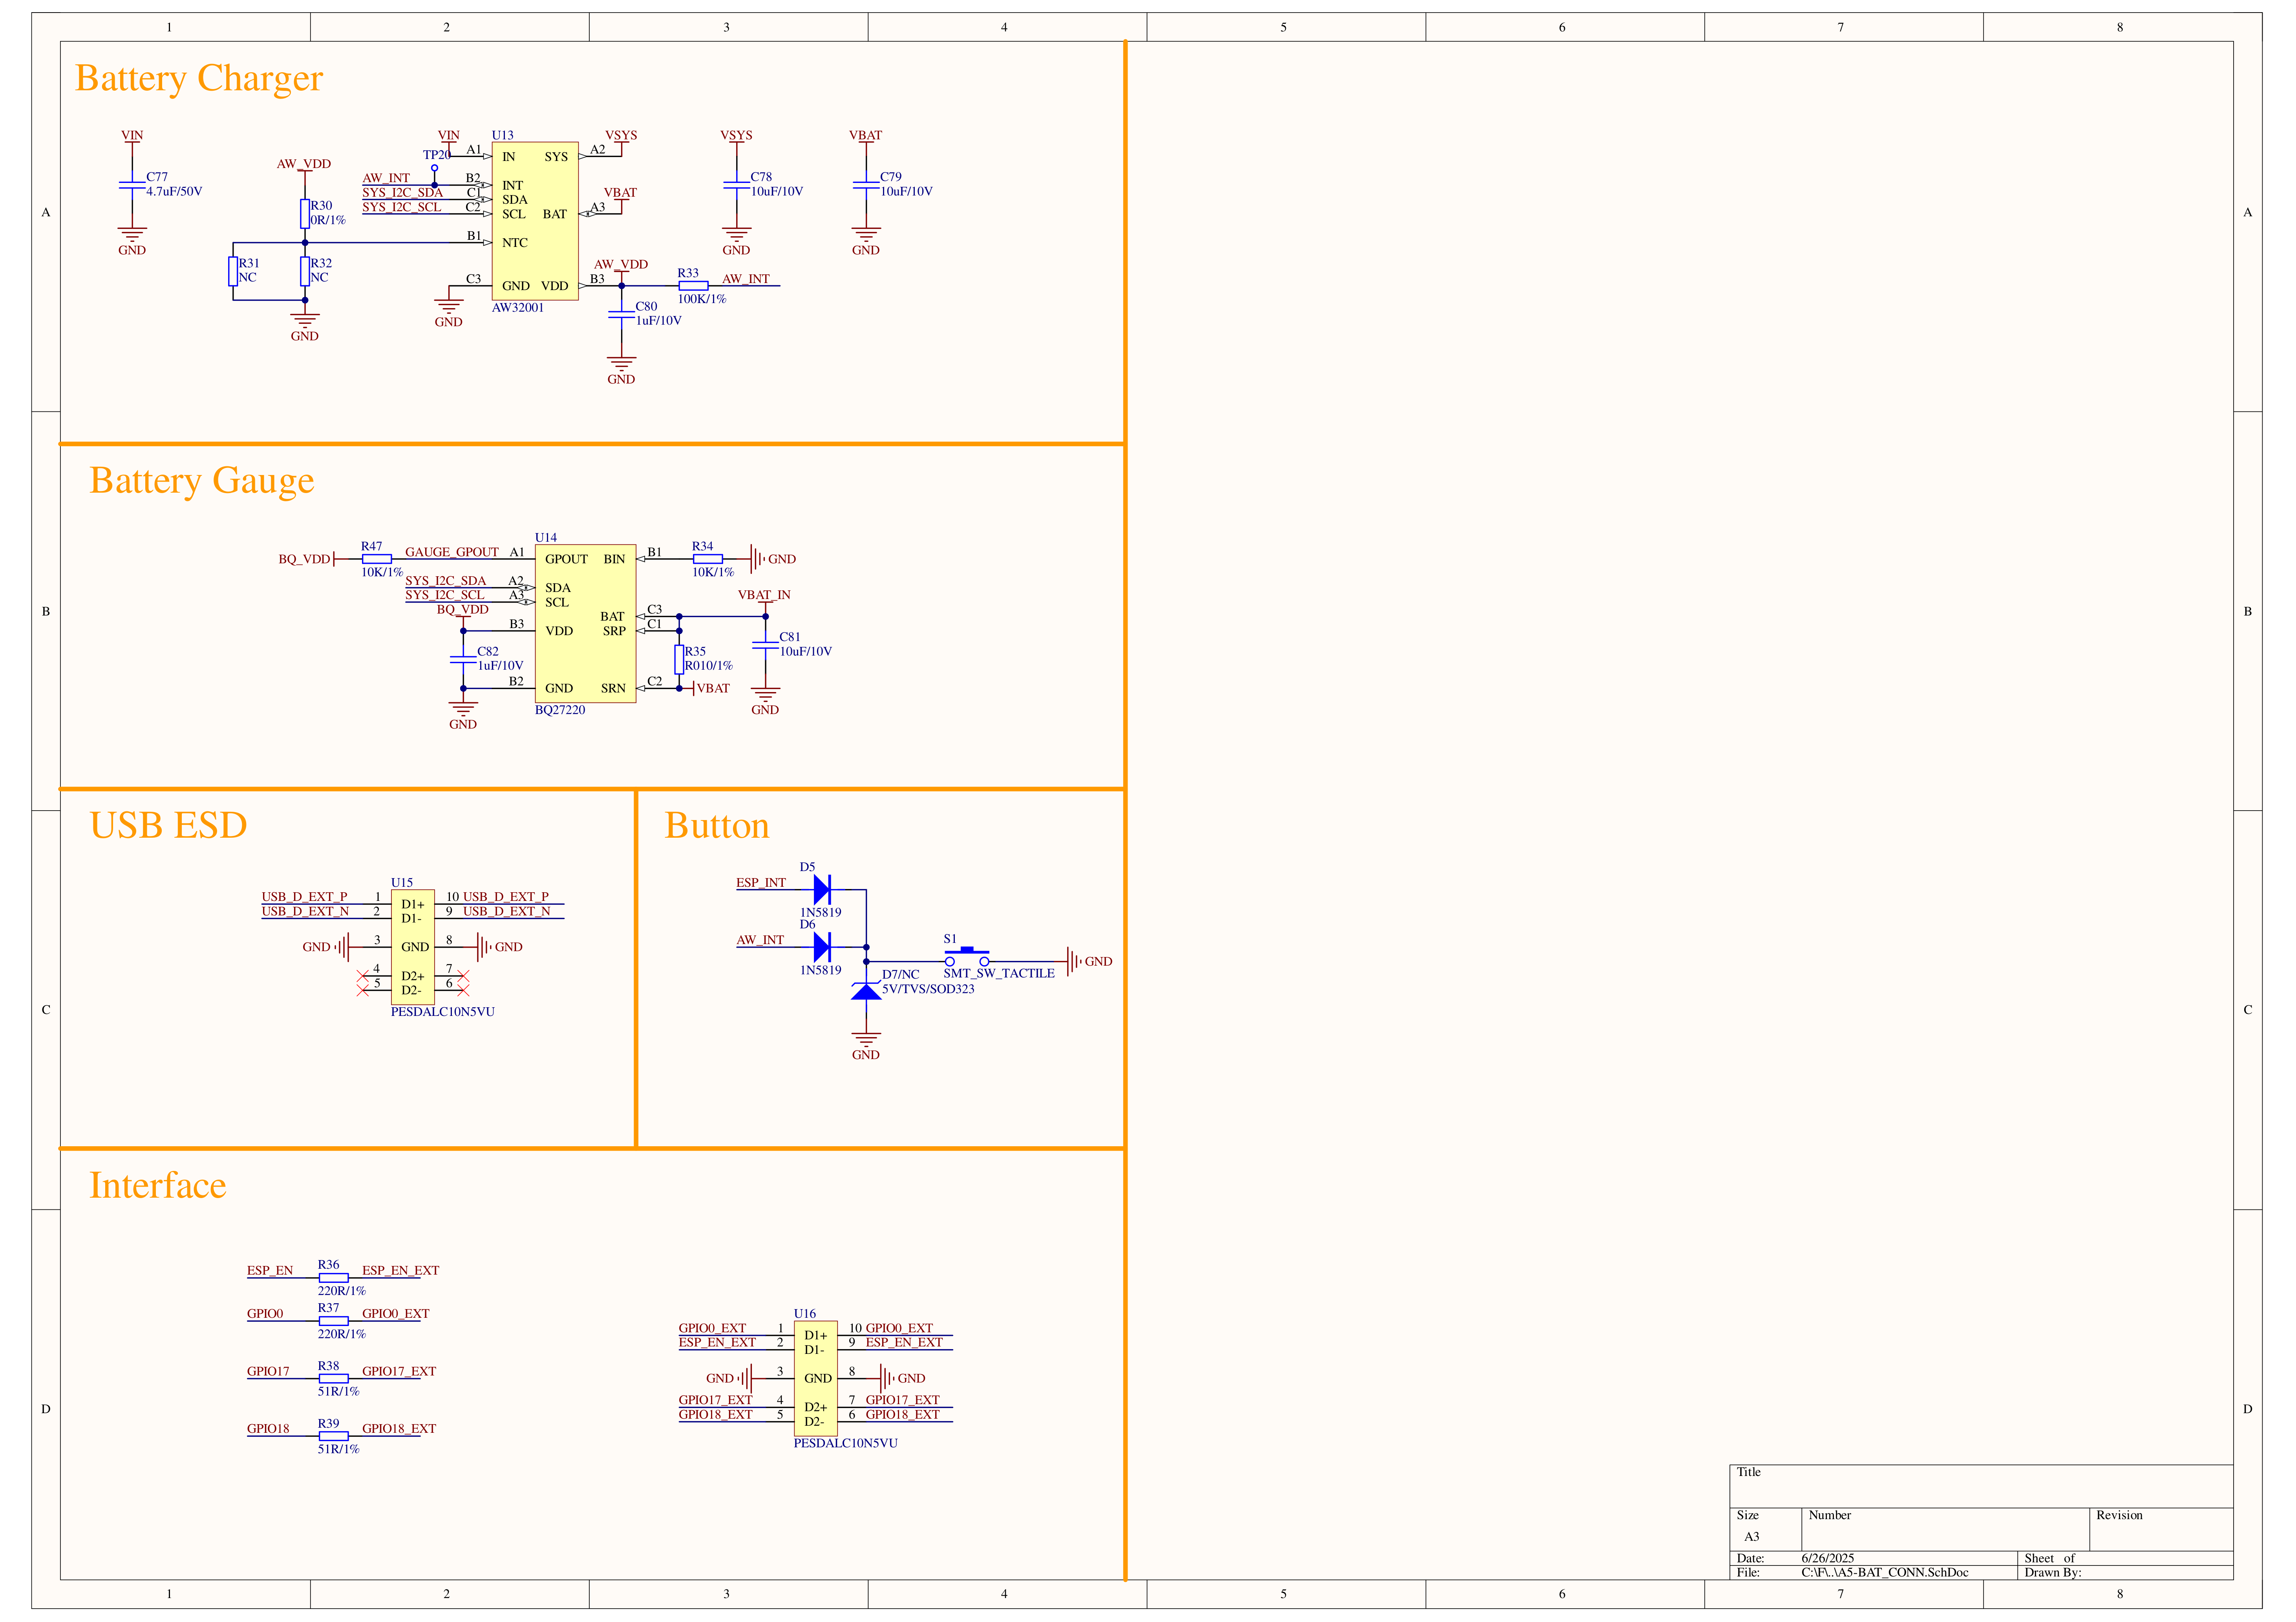Viewport: 2296px width, 1622px height.
Task: Select resistor R39 symbol
Action: (333, 1436)
